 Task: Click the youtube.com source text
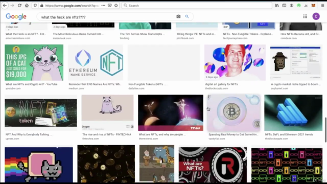(13, 88)
